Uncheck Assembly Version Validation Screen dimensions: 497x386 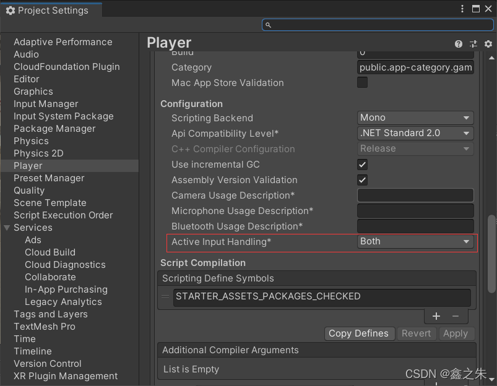(362, 179)
